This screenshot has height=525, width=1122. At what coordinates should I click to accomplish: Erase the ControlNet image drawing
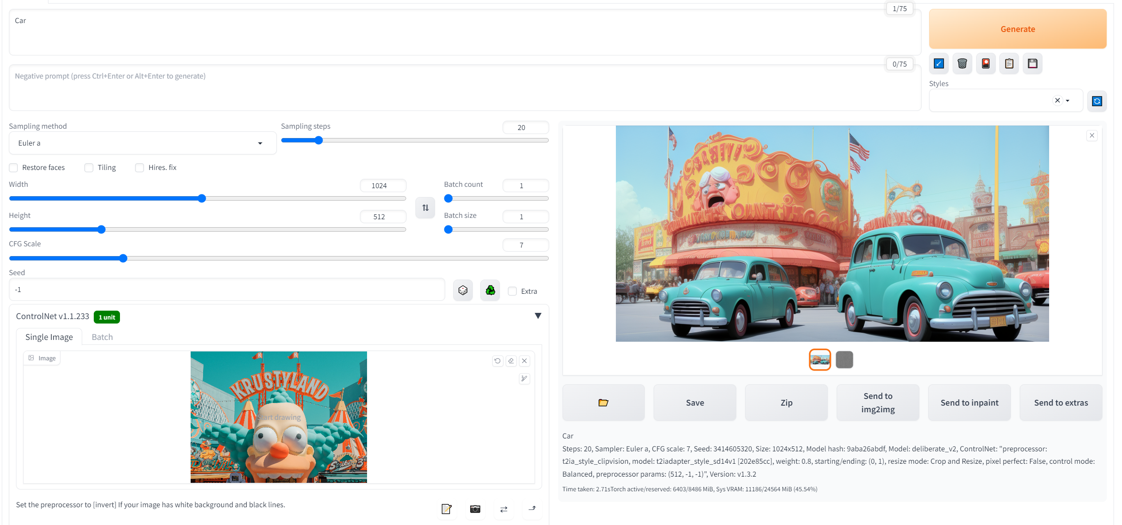(x=511, y=361)
